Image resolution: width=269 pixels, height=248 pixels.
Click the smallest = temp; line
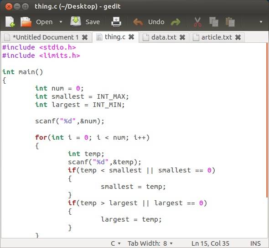(x=133, y=187)
